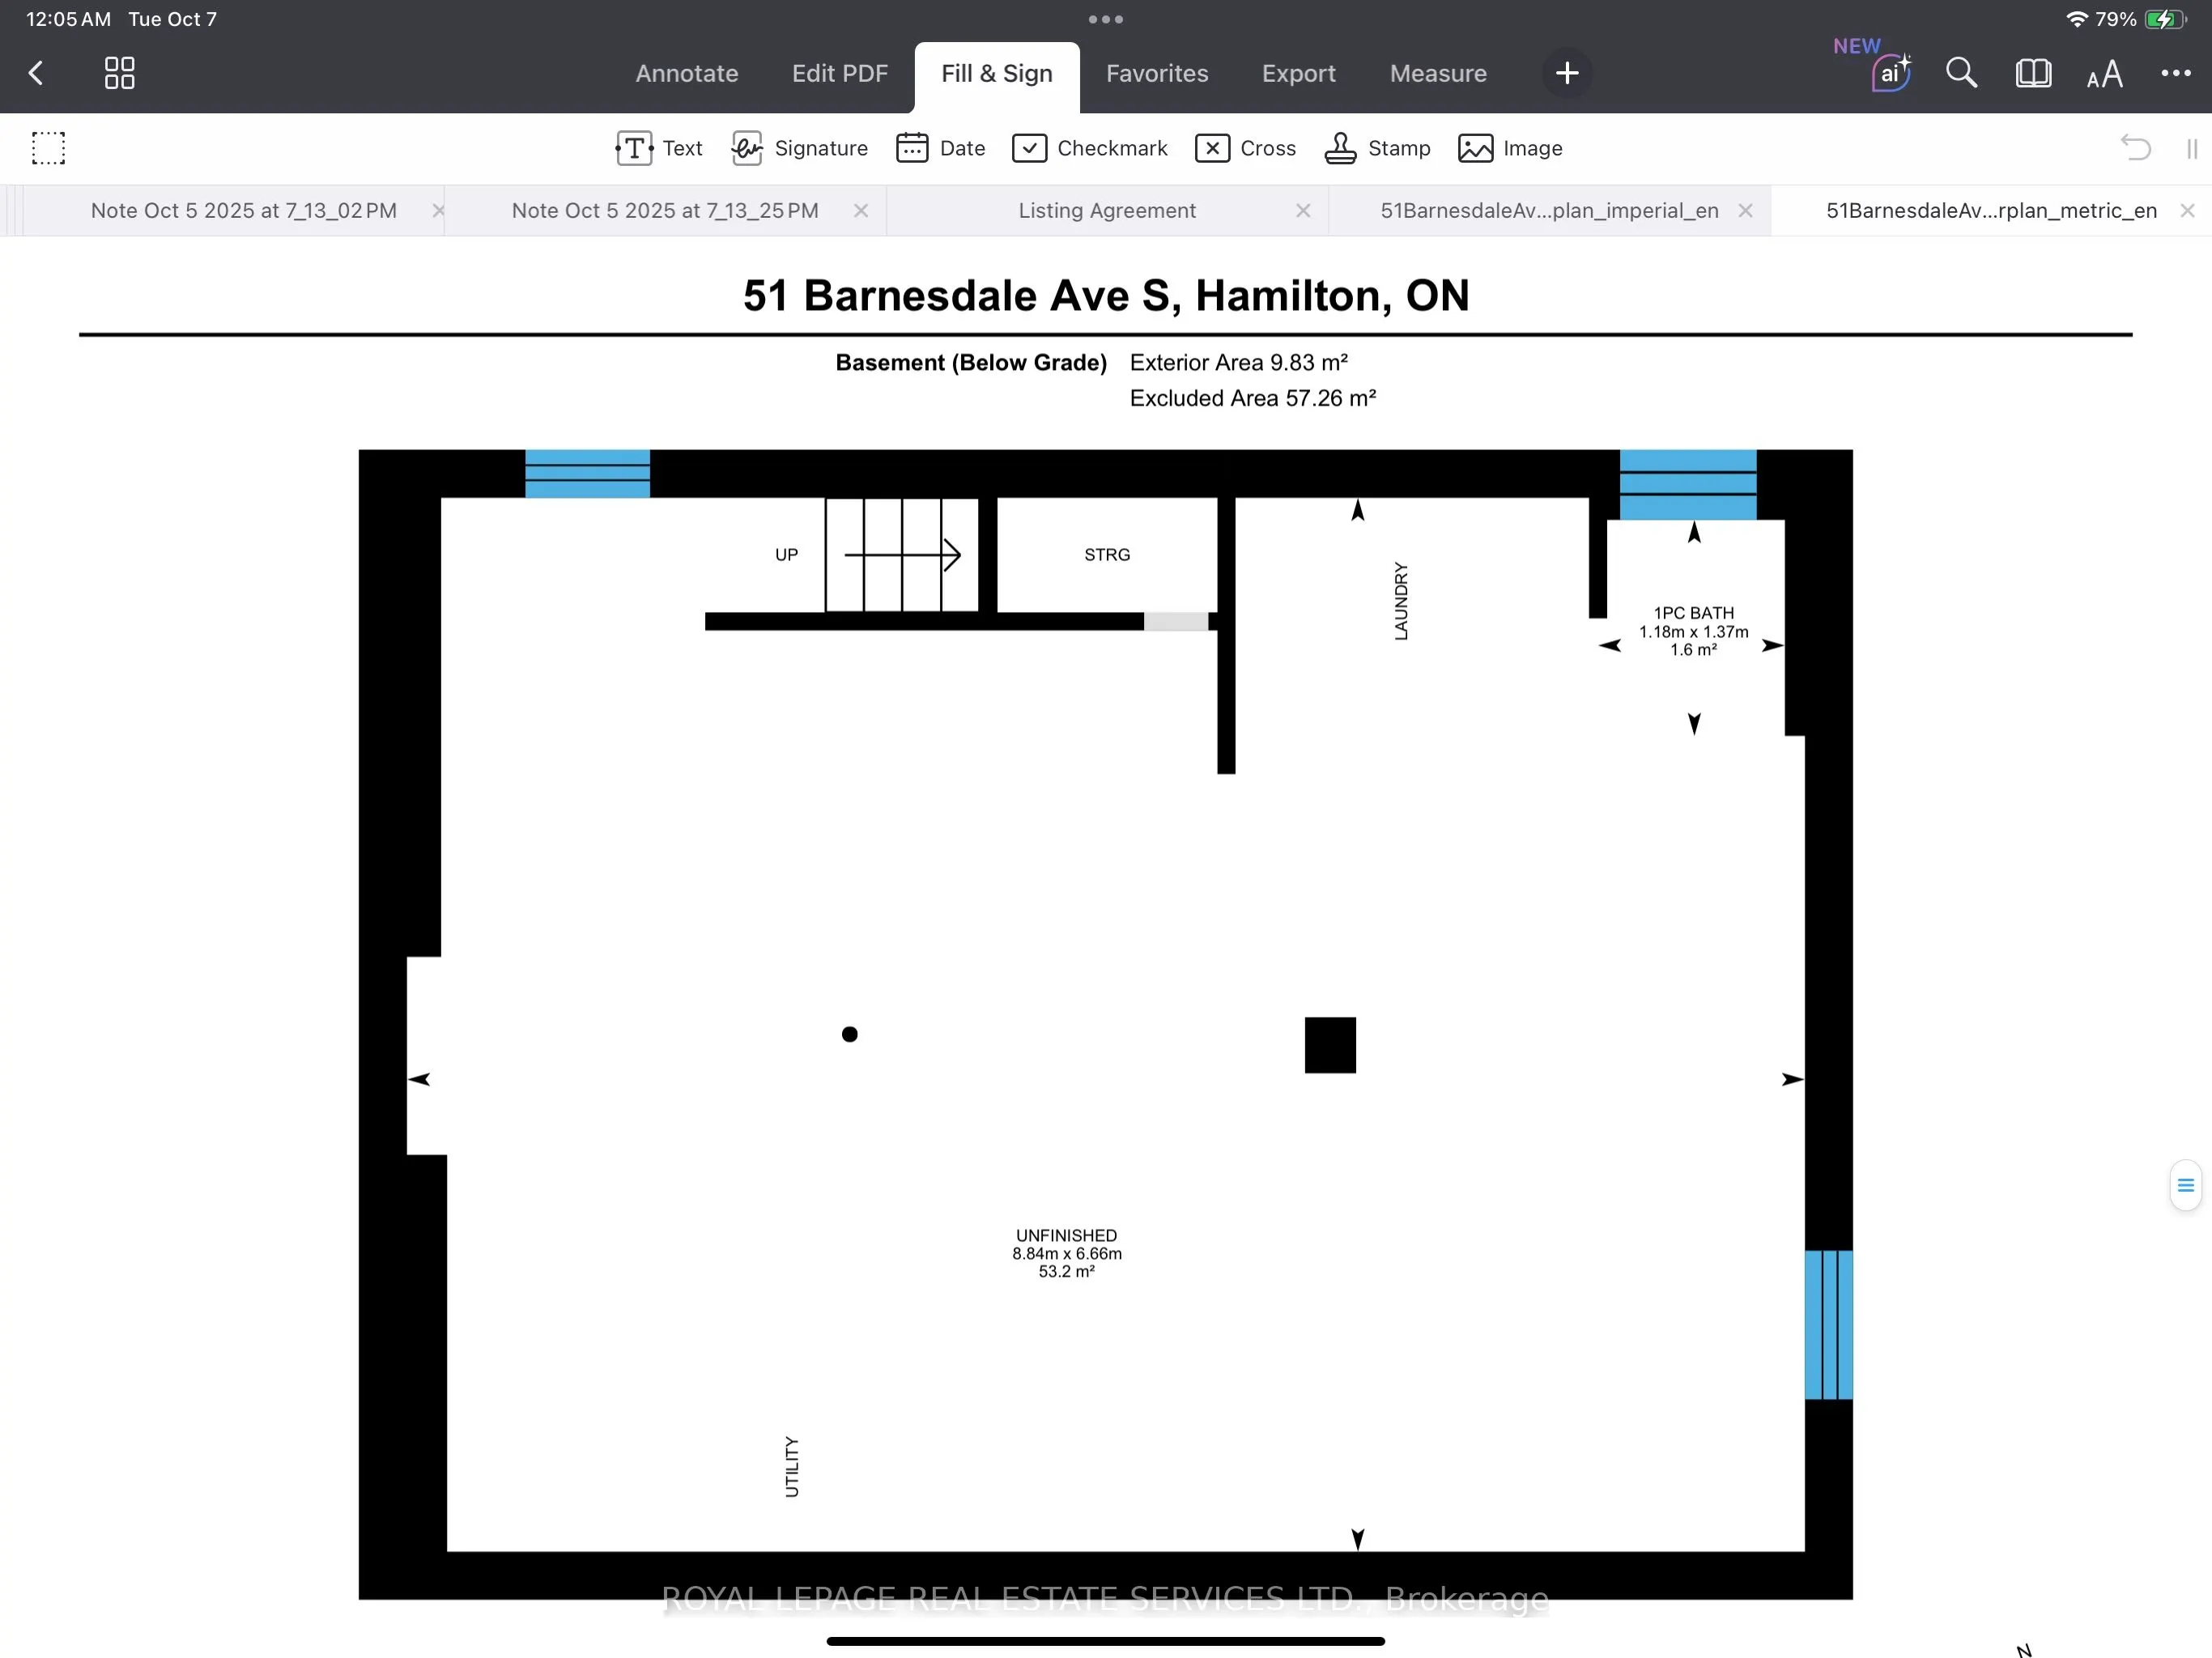Open the reading mode book icon

pyautogui.click(x=2033, y=73)
